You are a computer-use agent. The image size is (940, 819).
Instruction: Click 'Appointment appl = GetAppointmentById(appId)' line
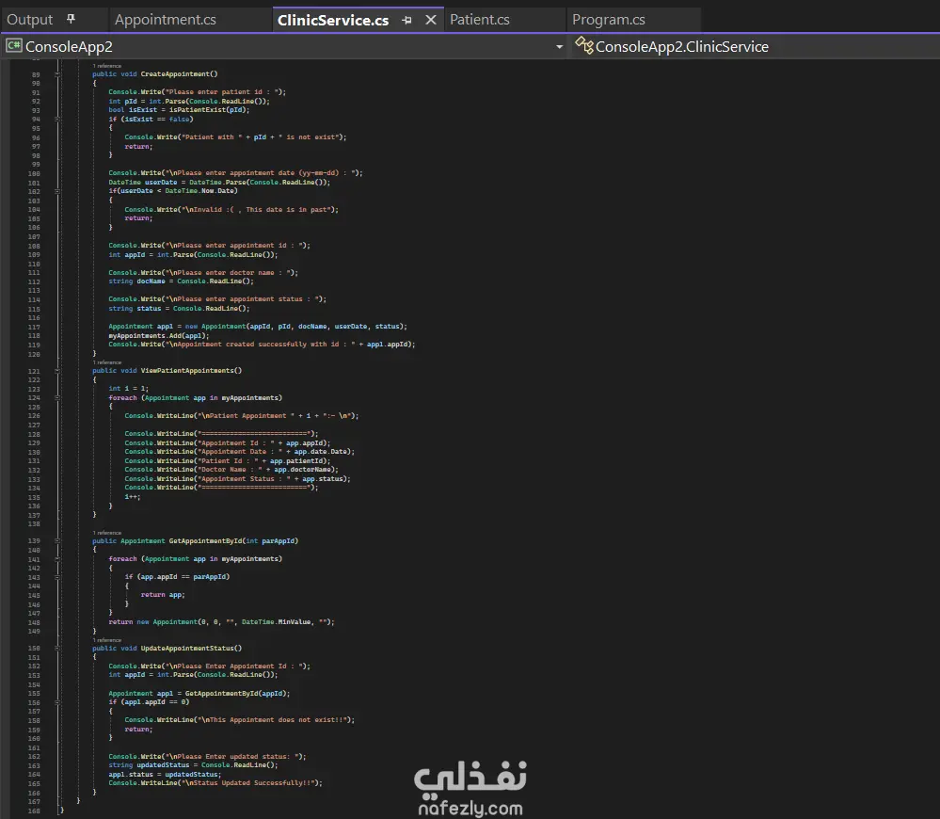[x=199, y=693]
